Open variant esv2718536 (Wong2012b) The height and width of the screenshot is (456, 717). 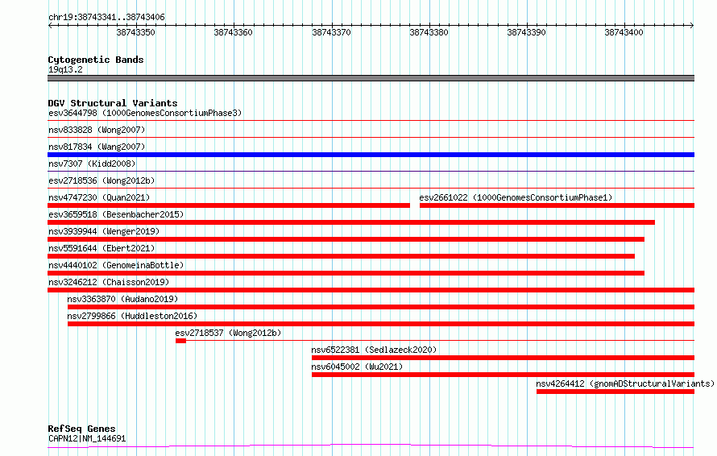(102, 180)
